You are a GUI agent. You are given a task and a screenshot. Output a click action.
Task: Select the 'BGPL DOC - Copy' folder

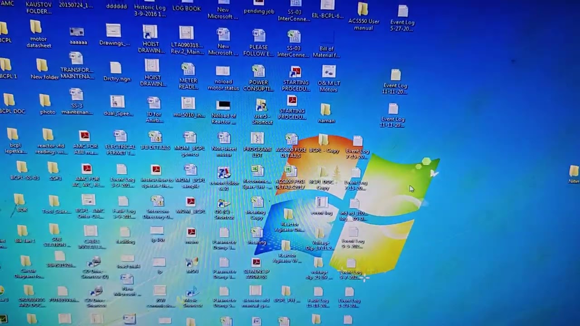tap(323, 179)
